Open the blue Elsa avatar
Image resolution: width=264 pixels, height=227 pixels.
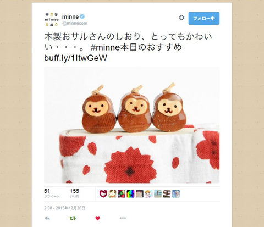point(176,194)
